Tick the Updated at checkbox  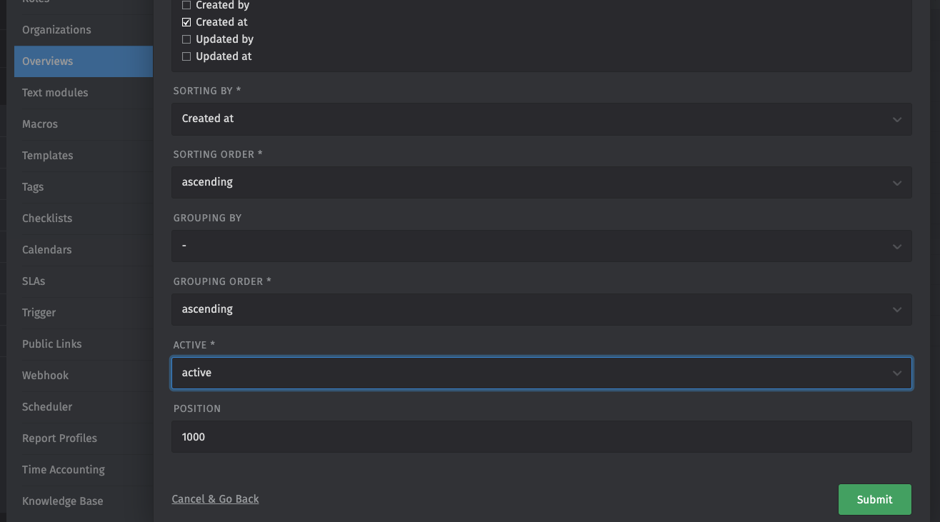(186, 56)
